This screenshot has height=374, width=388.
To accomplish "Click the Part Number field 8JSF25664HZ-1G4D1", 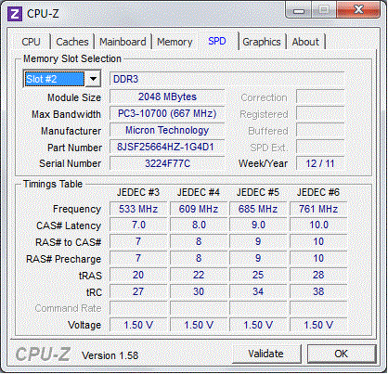I will [x=167, y=147].
